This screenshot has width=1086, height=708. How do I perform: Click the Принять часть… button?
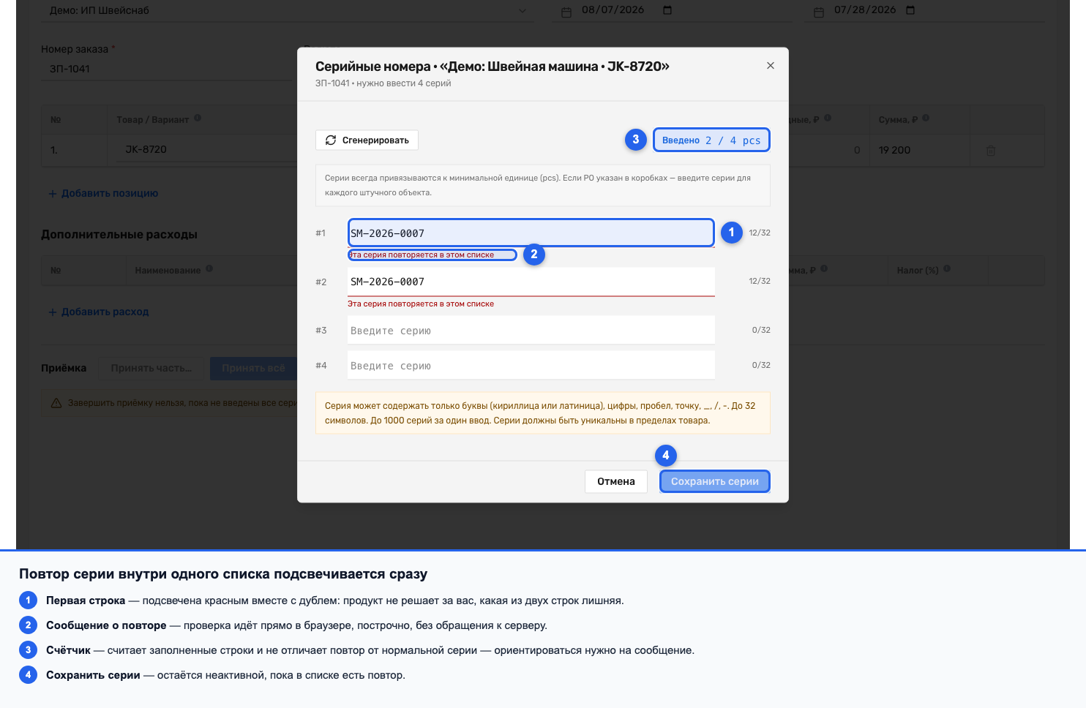151,368
